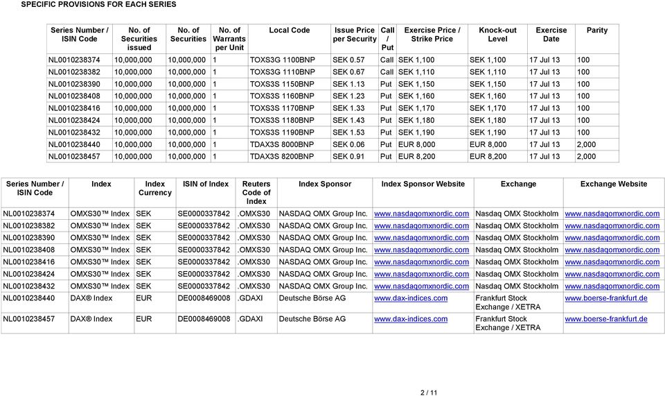Click issue price SEK 1.43
The height and width of the screenshot is (396, 665).
click(348, 120)
